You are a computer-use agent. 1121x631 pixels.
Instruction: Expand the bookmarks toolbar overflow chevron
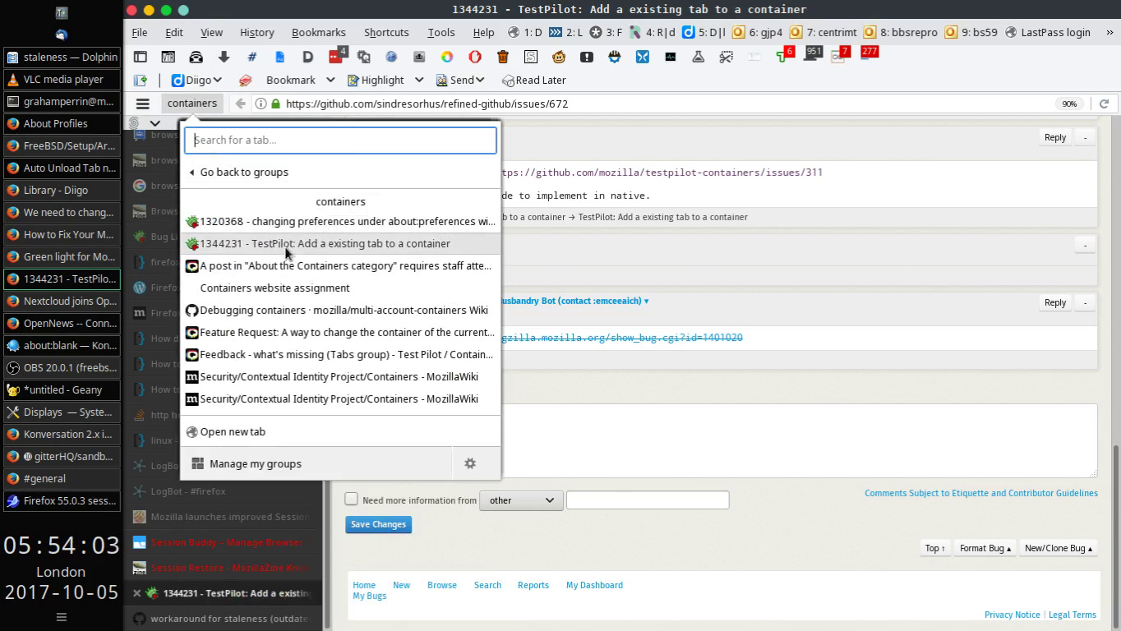tap(1109, 32)
